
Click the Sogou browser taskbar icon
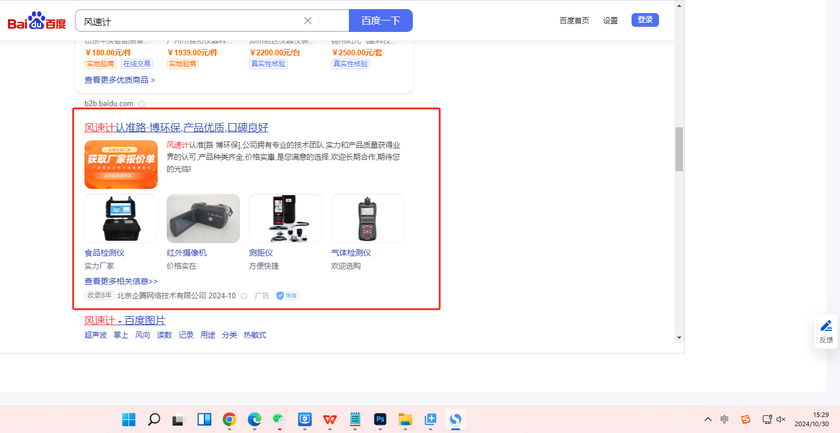click(x=456, y=420)
